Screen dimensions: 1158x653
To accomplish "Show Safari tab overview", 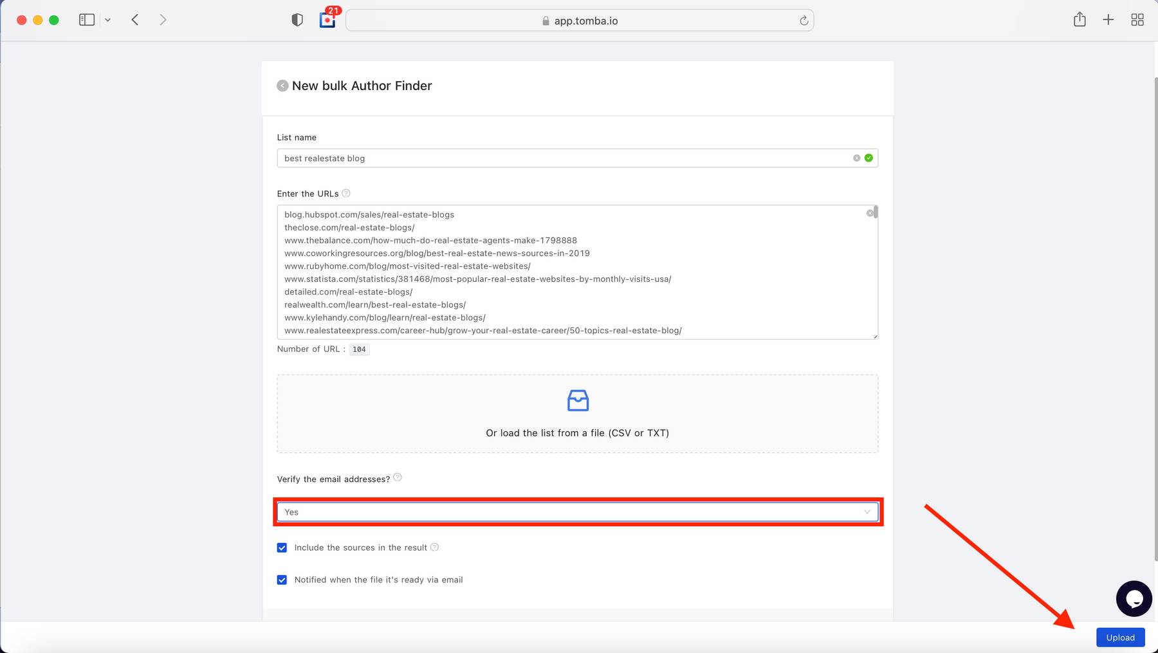I will [1137, 20].
